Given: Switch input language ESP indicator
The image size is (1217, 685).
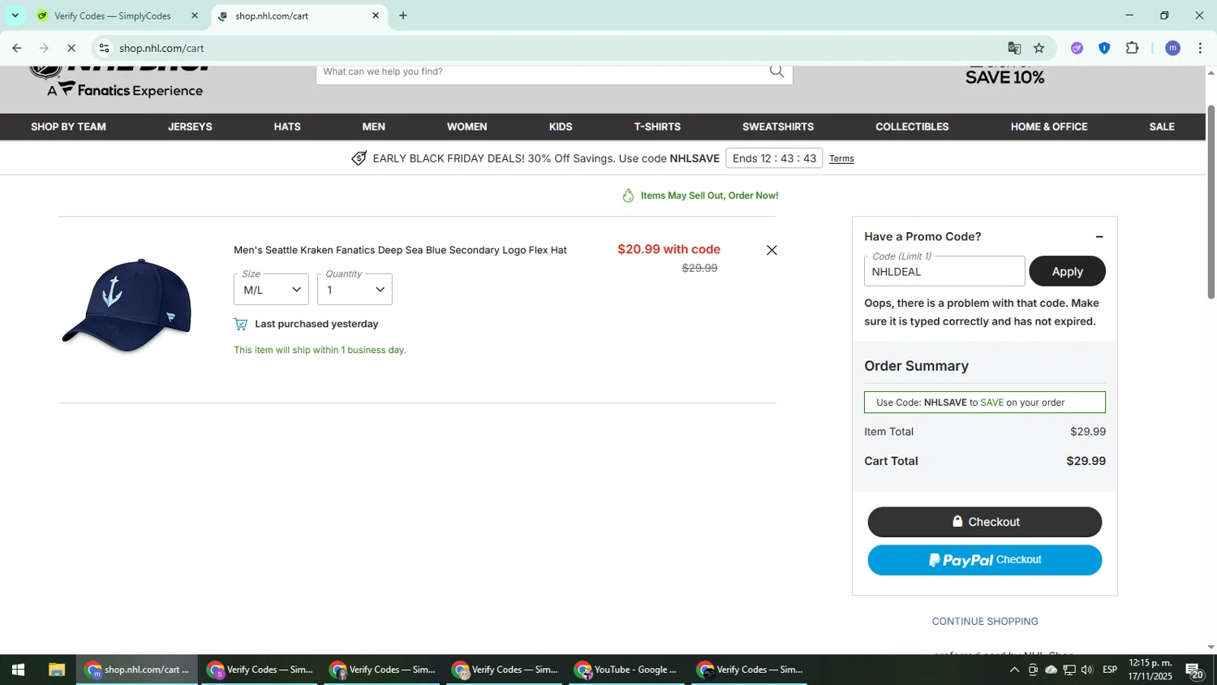Looking at the screenshot, I should click(1110, 670).
